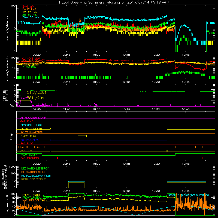Select the GAP_FLAG label

pos(27,121)
